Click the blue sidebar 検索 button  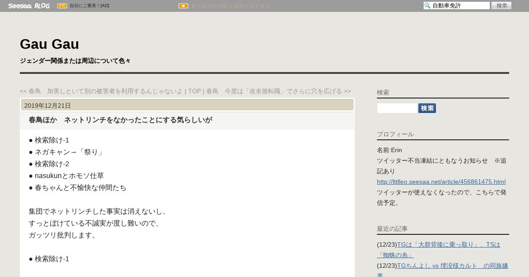(427, 108)
